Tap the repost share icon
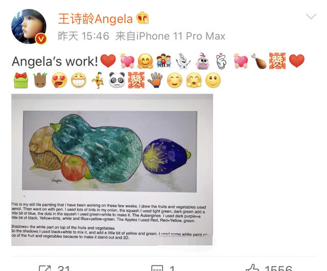This screenshot has width=327, height=271. pyautogui.click(x=45, y=268)
